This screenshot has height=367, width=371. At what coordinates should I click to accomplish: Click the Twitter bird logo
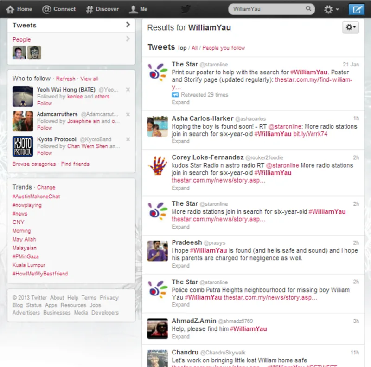pyautogui.click(x=185, y=9)
